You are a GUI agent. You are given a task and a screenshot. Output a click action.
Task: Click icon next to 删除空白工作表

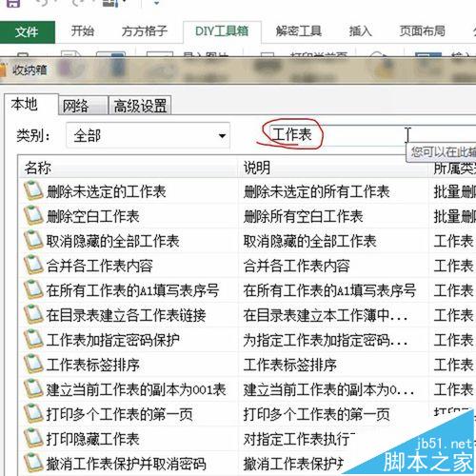(x=33, y=215)
